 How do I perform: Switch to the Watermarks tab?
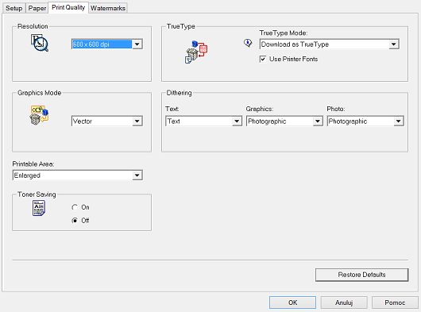[108, 8]
